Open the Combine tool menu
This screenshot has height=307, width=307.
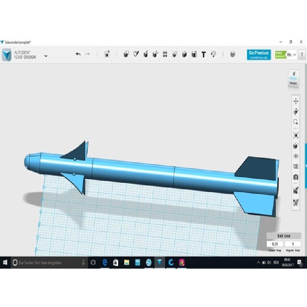(x=184, y=54)
